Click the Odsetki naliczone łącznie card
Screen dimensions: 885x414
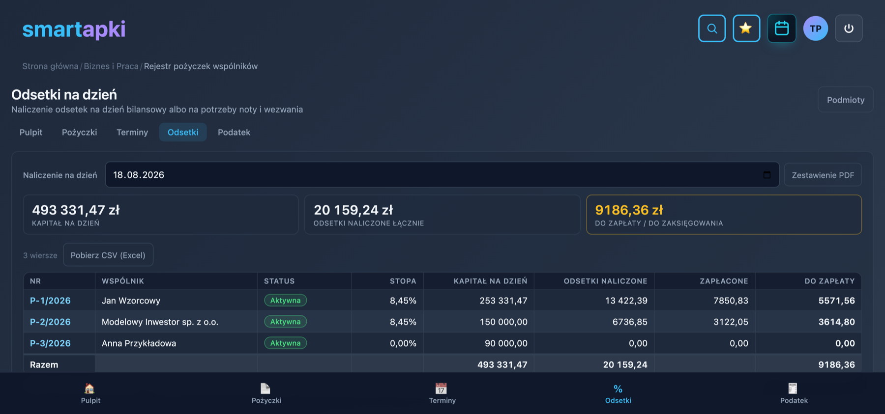tap(442, 215)
